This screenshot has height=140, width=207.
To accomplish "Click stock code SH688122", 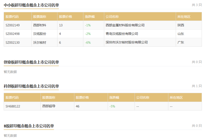I will 13,106.
